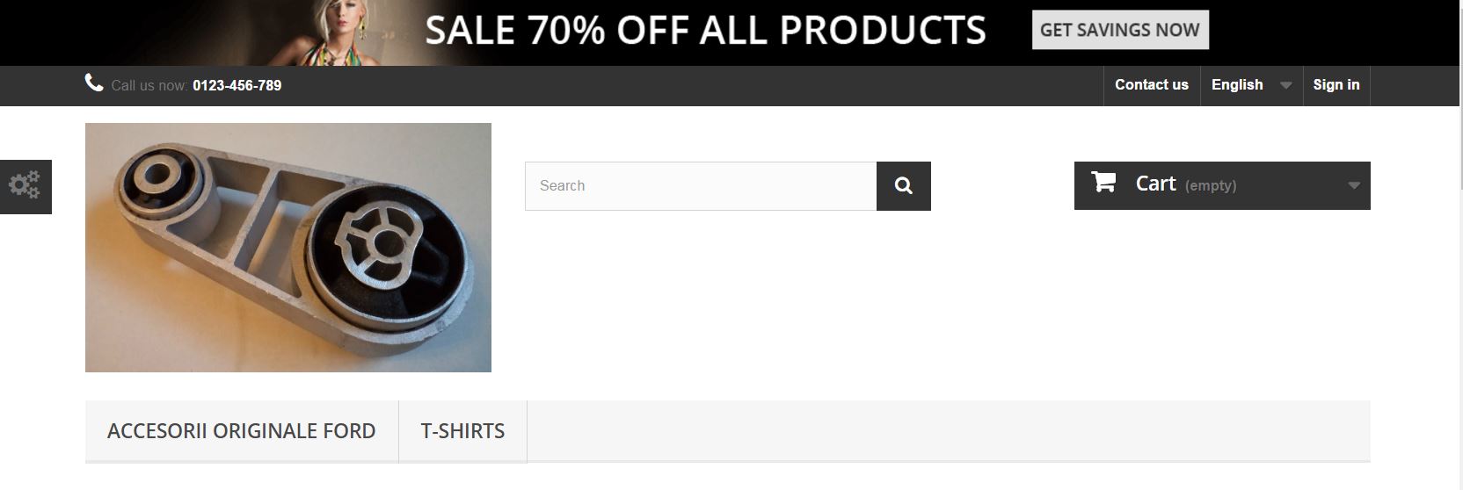This screenshot has width=1463, height=490.
Task: Open Accesorii Originale Ford menu tab
Action: point(242,431)
